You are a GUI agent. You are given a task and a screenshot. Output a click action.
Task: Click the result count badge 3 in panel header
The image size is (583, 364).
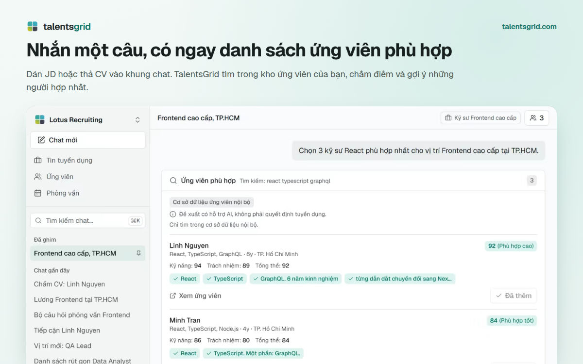tap(532, 181)
